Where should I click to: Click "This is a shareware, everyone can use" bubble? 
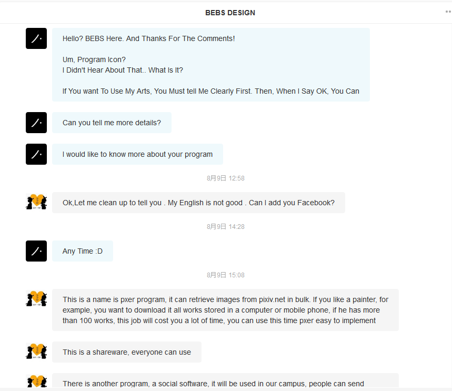(127, 352)
